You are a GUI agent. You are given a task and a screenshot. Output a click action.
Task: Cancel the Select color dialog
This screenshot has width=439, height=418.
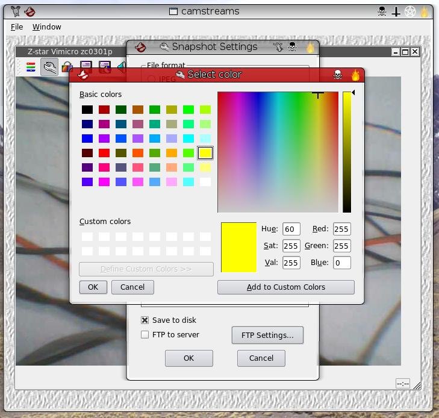click(x=132, y=287)
